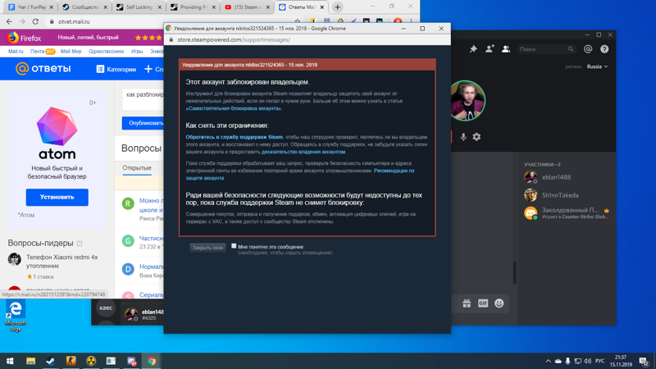
Task: Open Mail.ru link in portal bar
Action: (x=16, y=52)
